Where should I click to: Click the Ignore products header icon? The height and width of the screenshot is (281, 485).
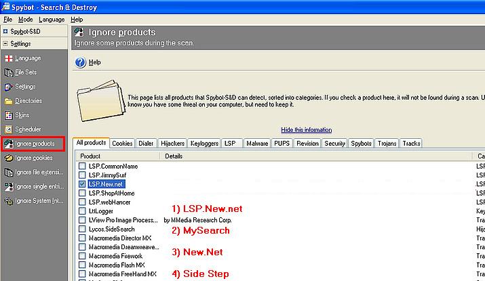(79, 32)
